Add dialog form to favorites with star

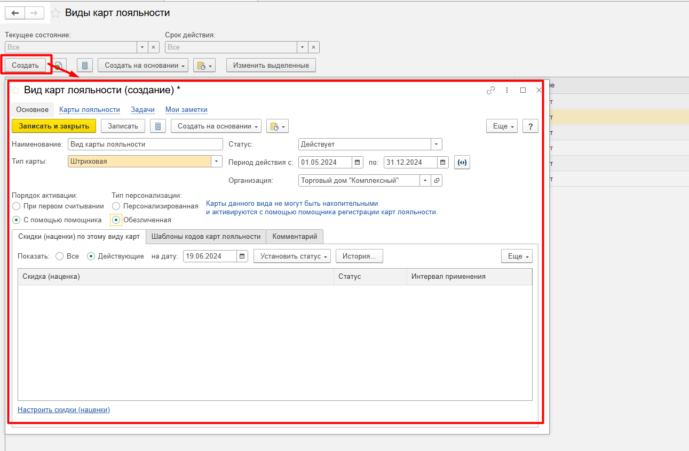point(16,90)
